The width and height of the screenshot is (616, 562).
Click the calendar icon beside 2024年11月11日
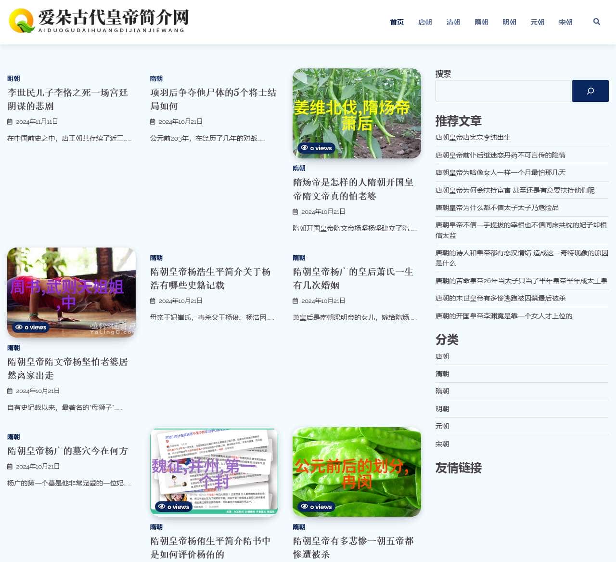click(10, 121)
